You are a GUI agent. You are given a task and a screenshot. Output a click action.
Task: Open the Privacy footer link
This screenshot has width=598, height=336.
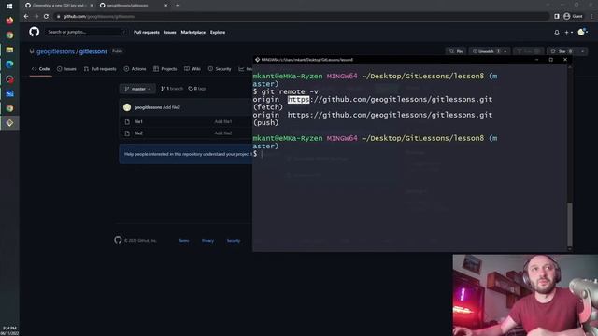207,241
